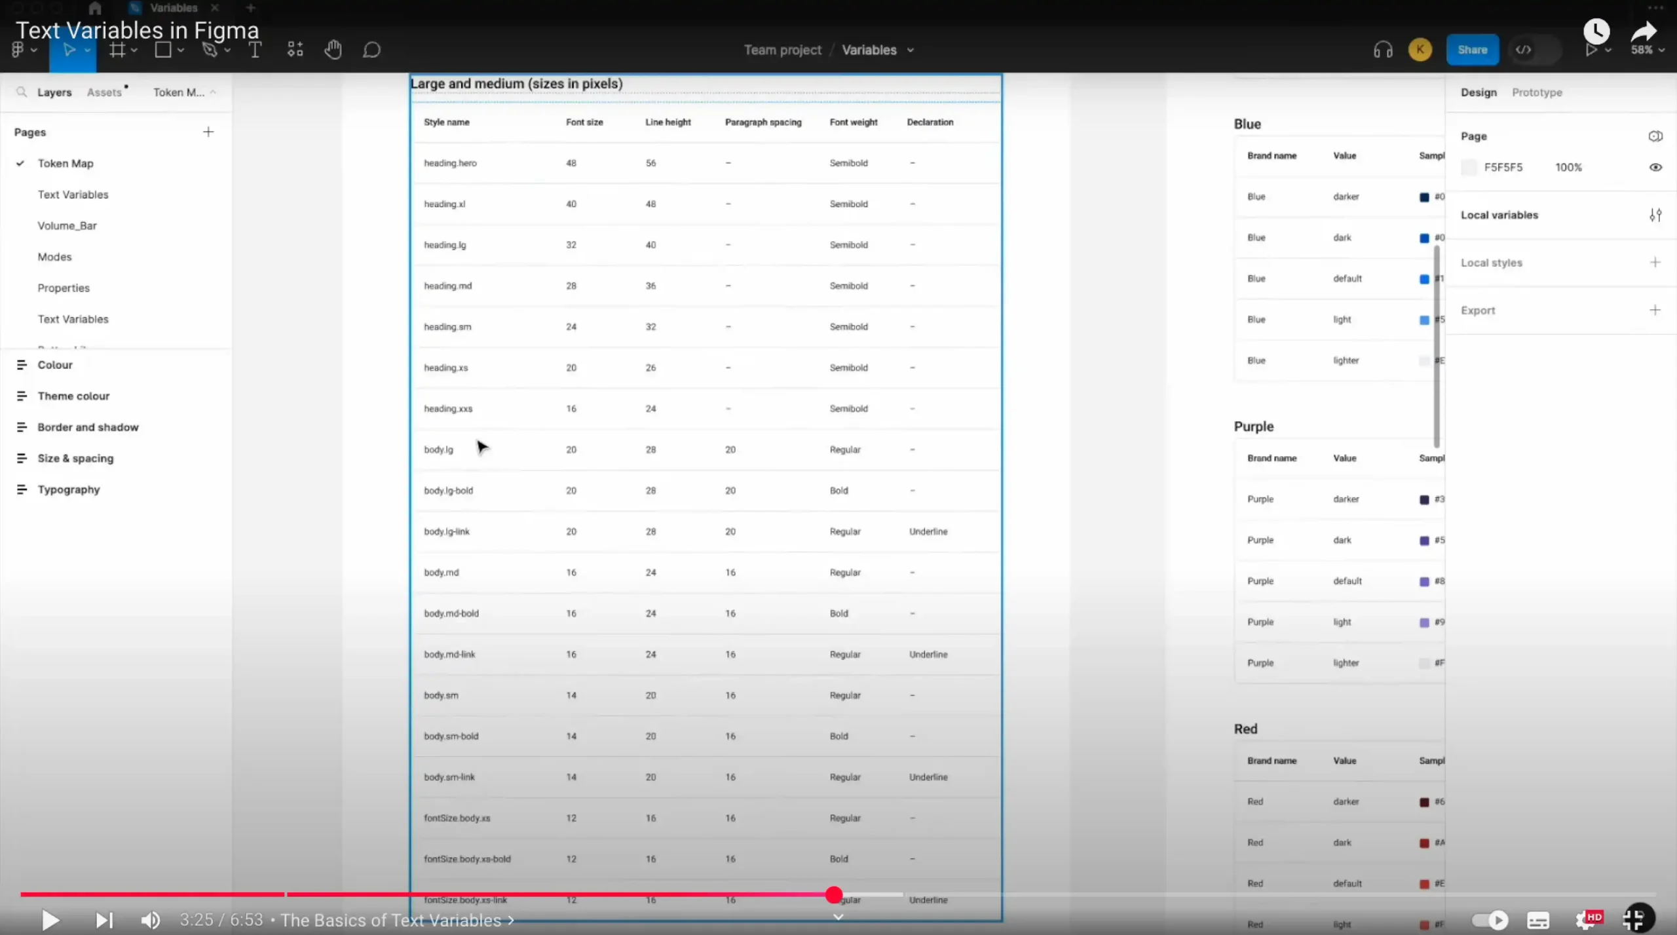Click YouTube Share arrow icon
This screenshot has width=1677, height=935.
[x=1644, y=31]
